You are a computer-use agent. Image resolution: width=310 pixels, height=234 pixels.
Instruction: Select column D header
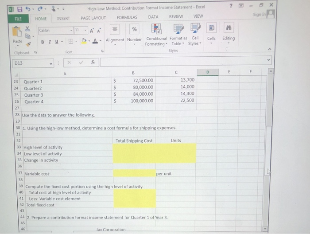[208, 72]
